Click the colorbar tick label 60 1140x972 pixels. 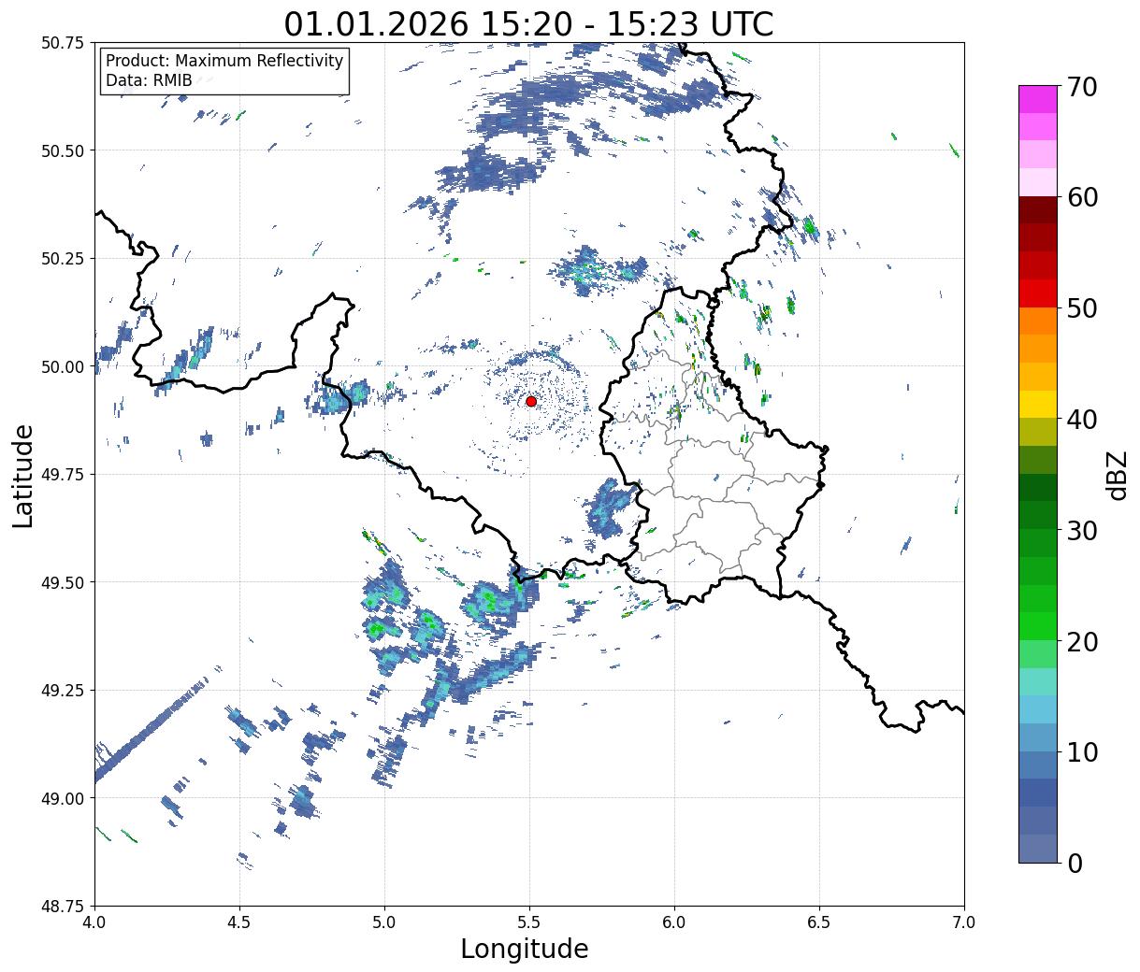[x=1081, y=197]
